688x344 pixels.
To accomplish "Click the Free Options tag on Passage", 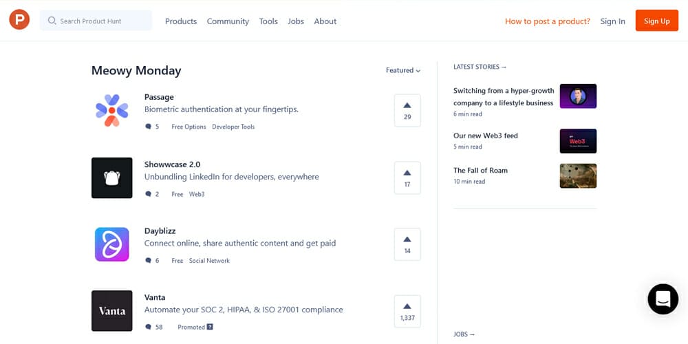I will (x=189, y=127).
